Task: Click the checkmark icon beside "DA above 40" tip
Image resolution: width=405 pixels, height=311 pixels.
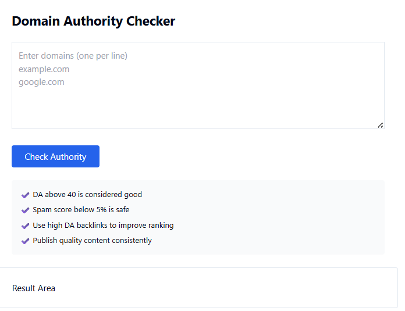Action: tap(25, 195)
